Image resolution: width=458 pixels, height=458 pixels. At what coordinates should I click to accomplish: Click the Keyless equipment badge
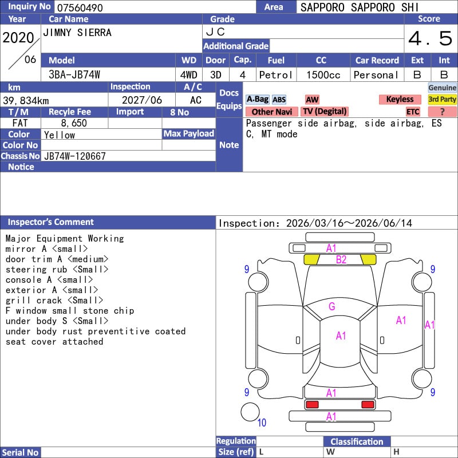tap(400, 100)
